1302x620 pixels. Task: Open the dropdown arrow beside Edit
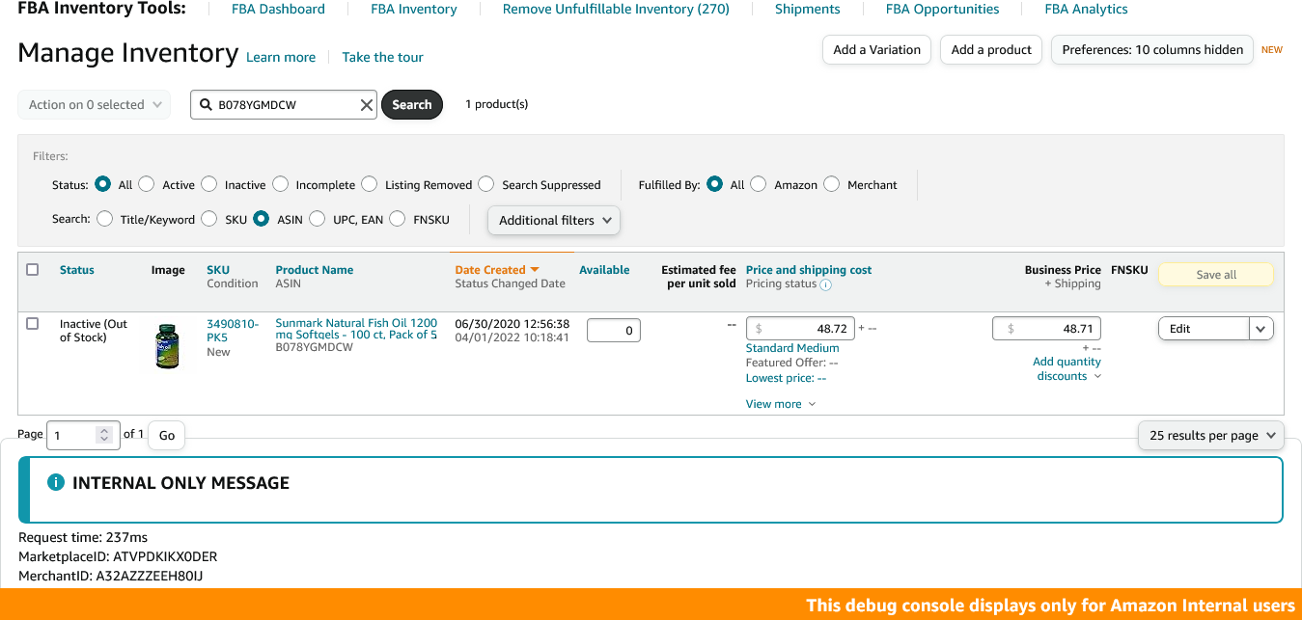1261,329
